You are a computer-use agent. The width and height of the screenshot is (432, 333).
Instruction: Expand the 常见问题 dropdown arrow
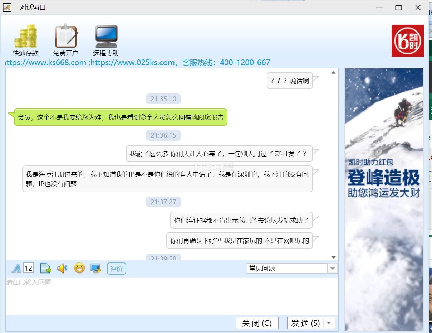pyautogui.click(x=333, y=268)
